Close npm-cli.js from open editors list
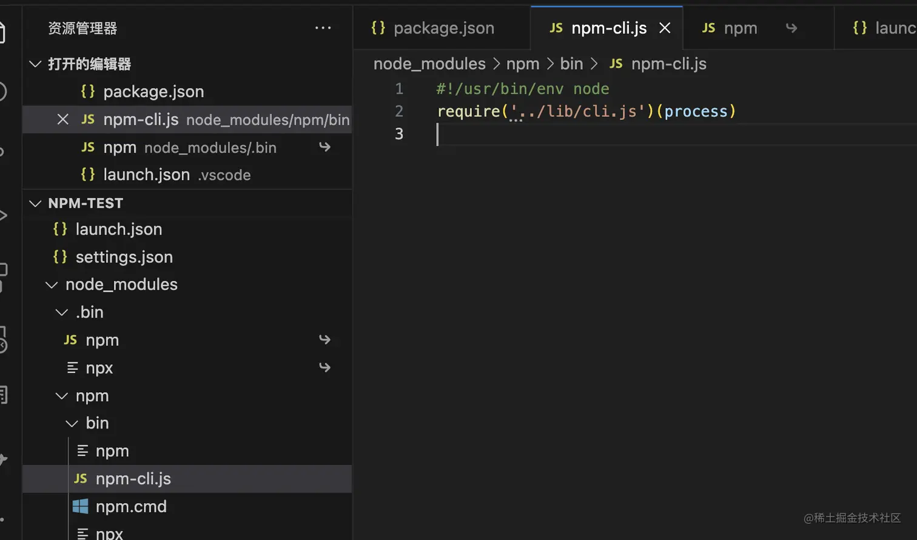This screenshot has height=540, width=917. (x=62, y=119)
